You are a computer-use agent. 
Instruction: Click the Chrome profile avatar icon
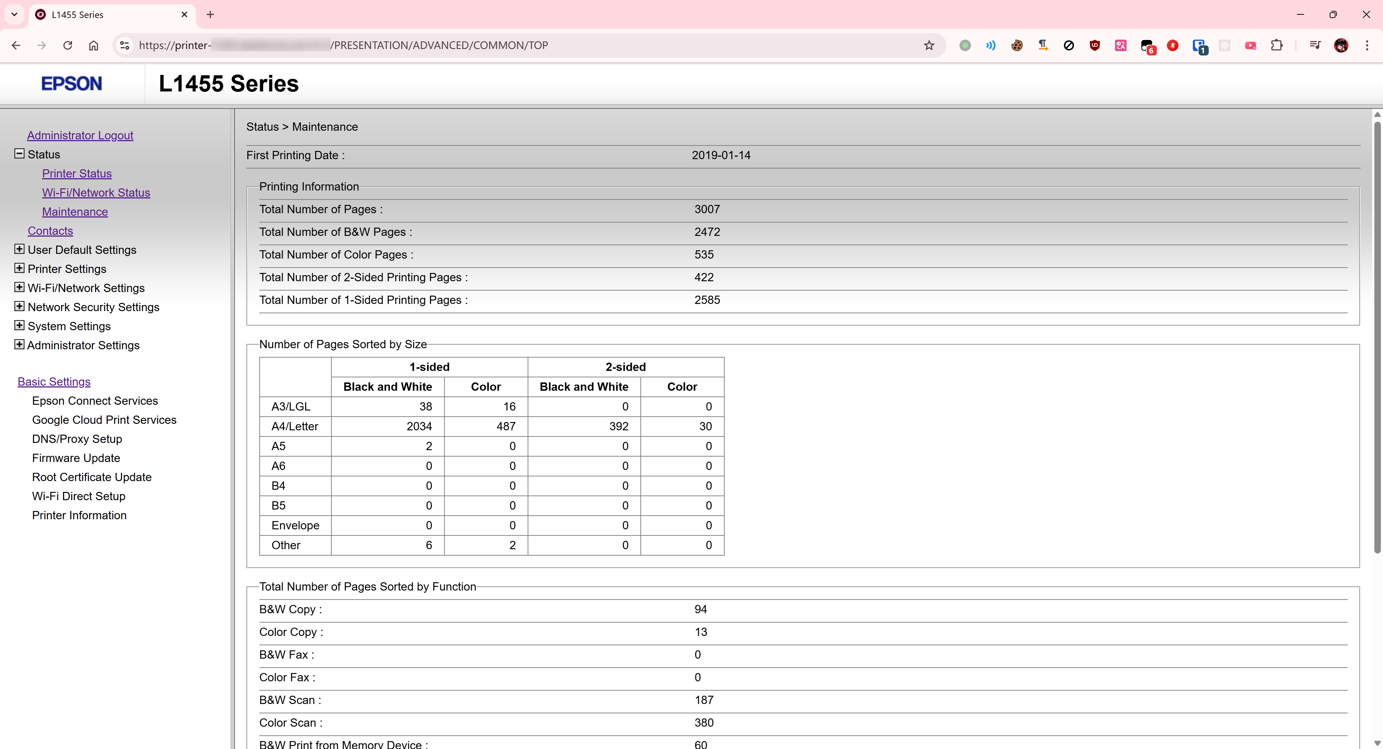pyautogui.click(x=1341, y=45)
